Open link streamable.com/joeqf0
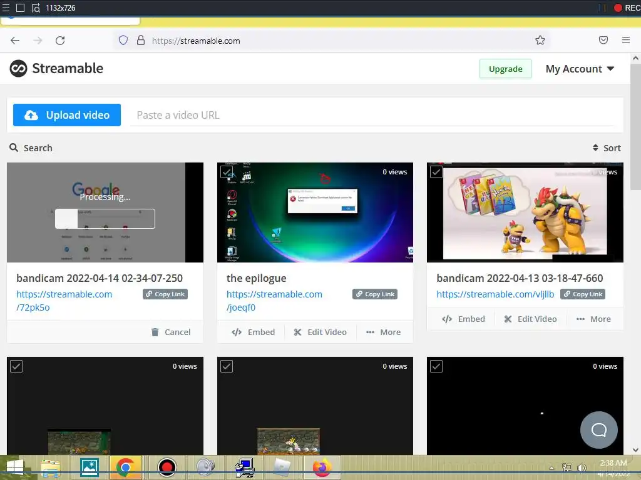The height and width of the screenshot is (480, 641). coord(274,301)
